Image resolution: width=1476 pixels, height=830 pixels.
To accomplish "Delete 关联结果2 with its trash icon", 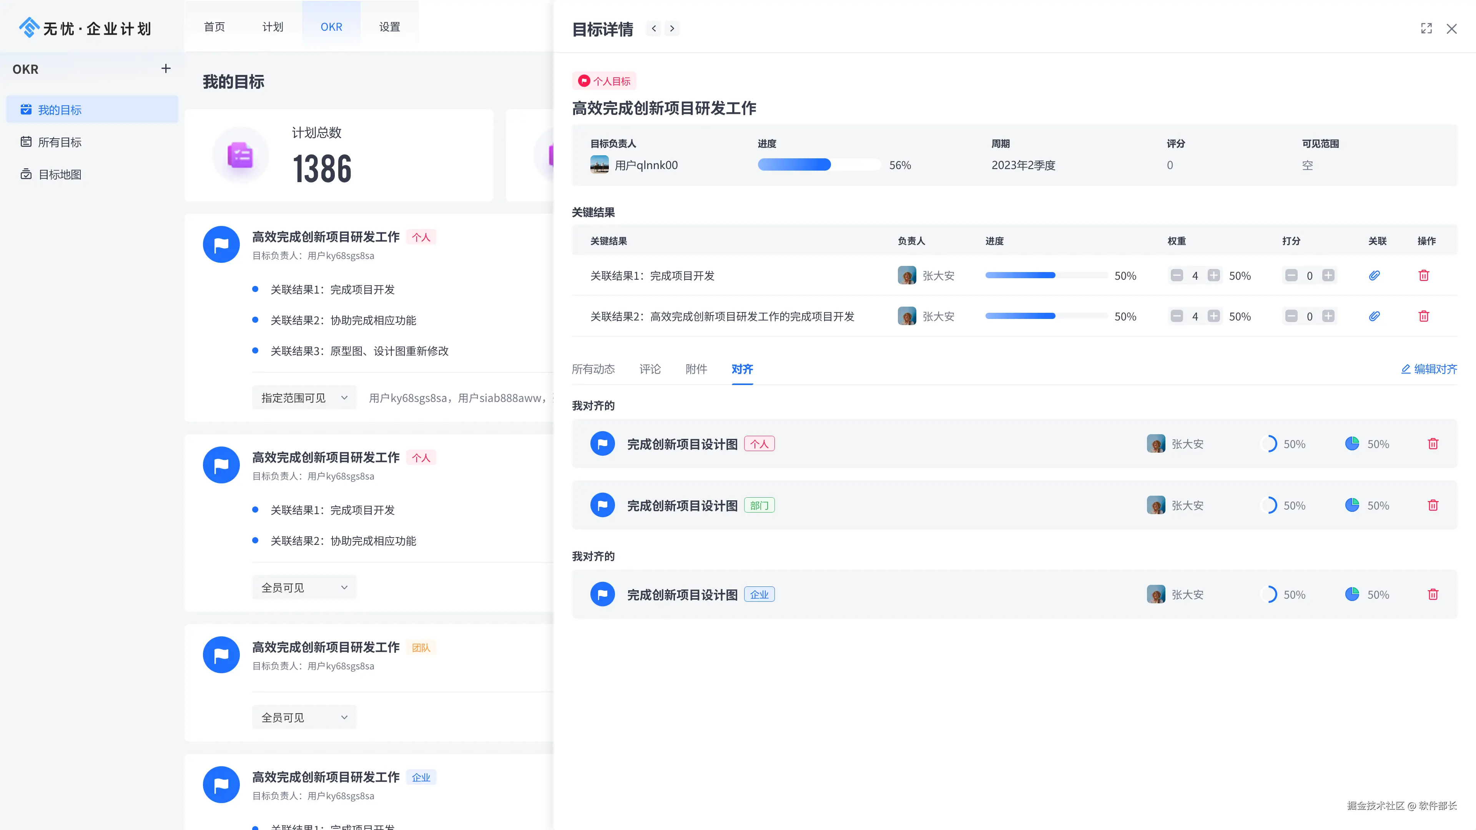I will 1423,316.
